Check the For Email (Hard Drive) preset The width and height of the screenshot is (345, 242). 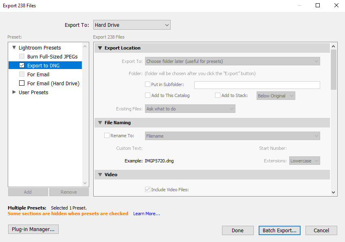22,83
